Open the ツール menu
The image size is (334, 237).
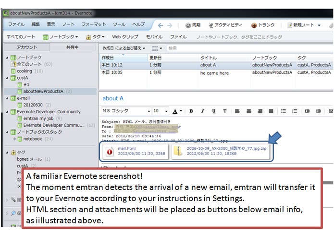[119, 24]
